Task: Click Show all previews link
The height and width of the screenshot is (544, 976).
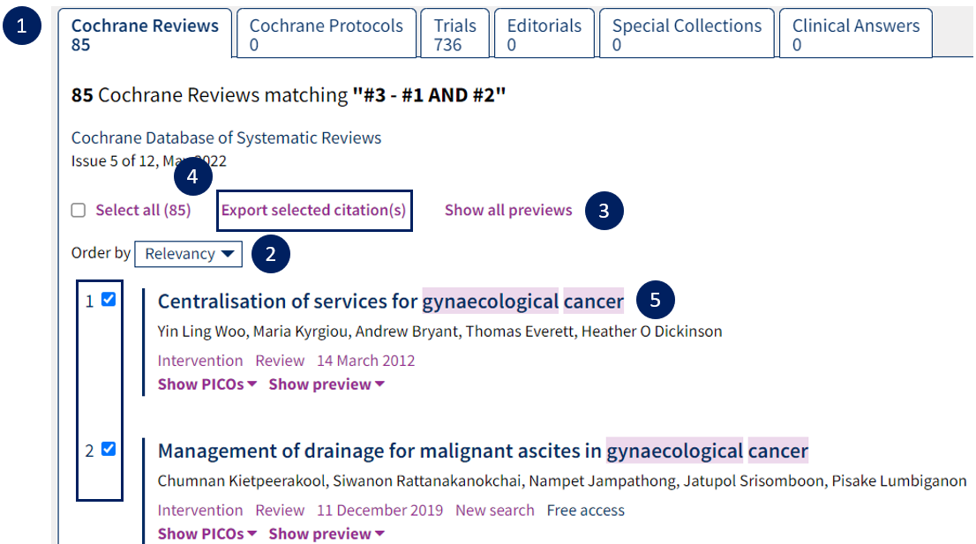Action: click(508, 210)
